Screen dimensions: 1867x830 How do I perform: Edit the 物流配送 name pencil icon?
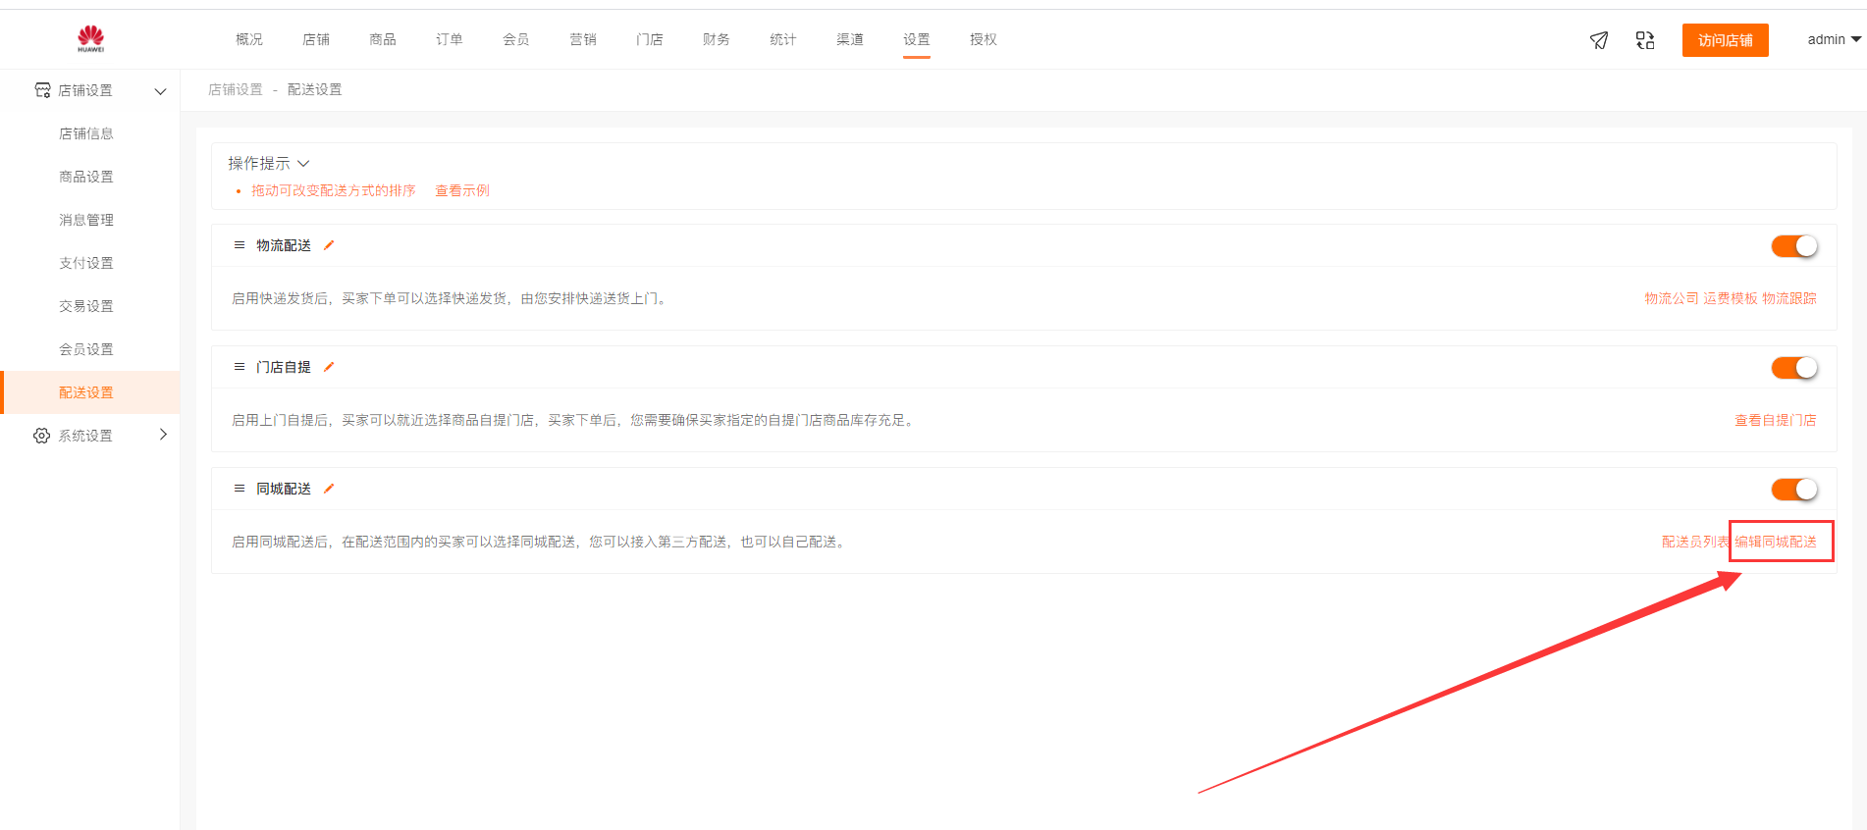coord(329,245)
